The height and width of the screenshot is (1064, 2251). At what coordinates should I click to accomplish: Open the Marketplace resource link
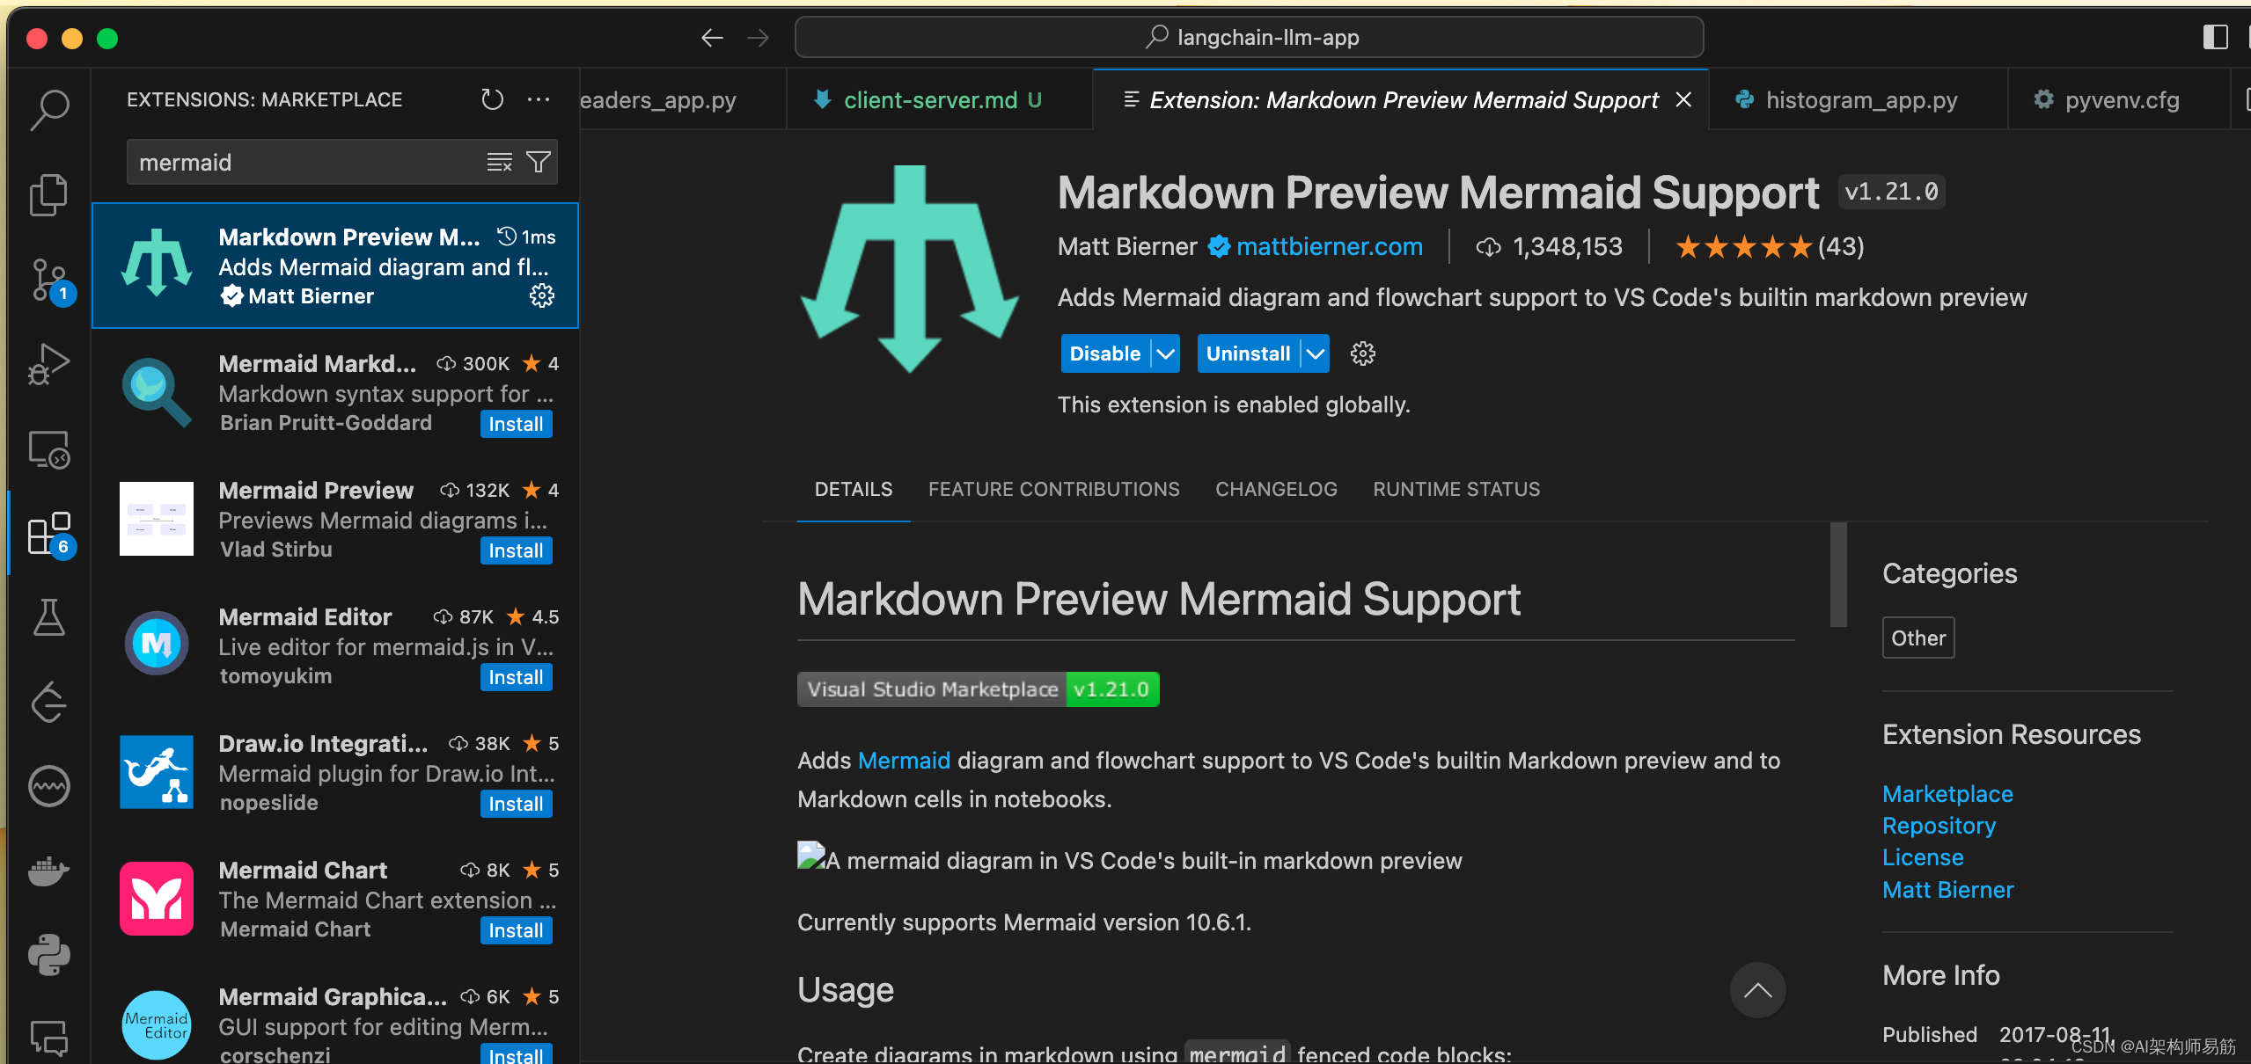pyautogui.click(x=1947, y=793)
